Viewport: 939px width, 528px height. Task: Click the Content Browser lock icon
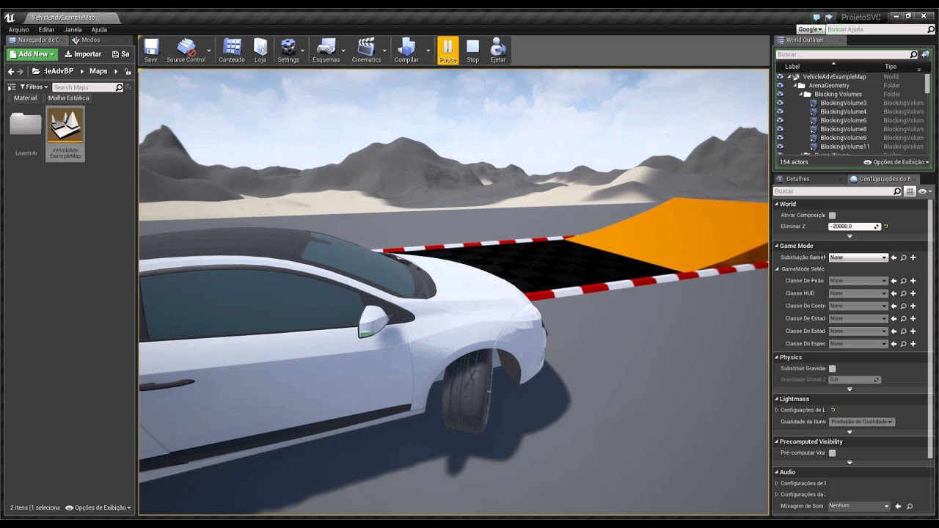[x=128, y=72]
